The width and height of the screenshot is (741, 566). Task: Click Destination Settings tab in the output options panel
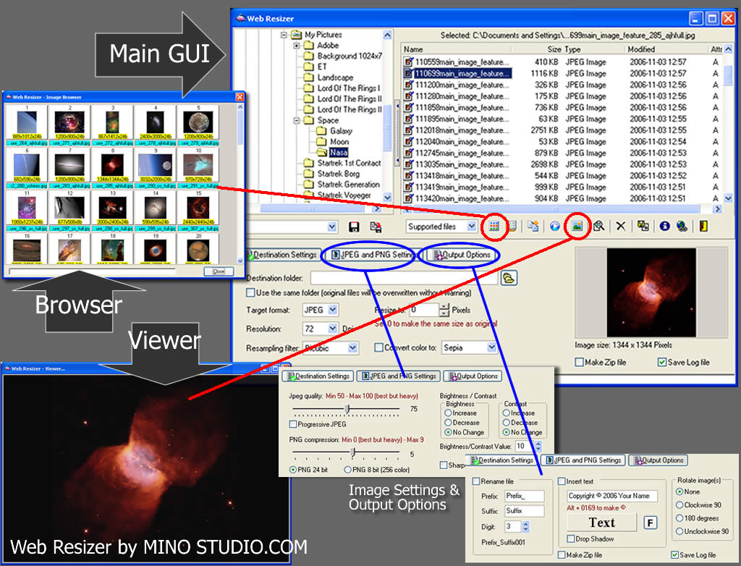[502, 460]
